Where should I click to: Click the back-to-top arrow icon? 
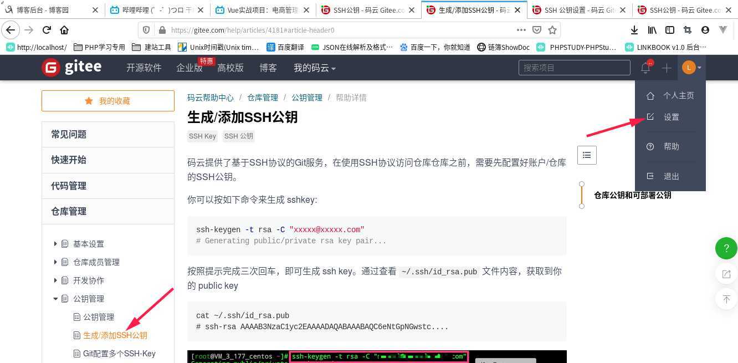(726, 299)
